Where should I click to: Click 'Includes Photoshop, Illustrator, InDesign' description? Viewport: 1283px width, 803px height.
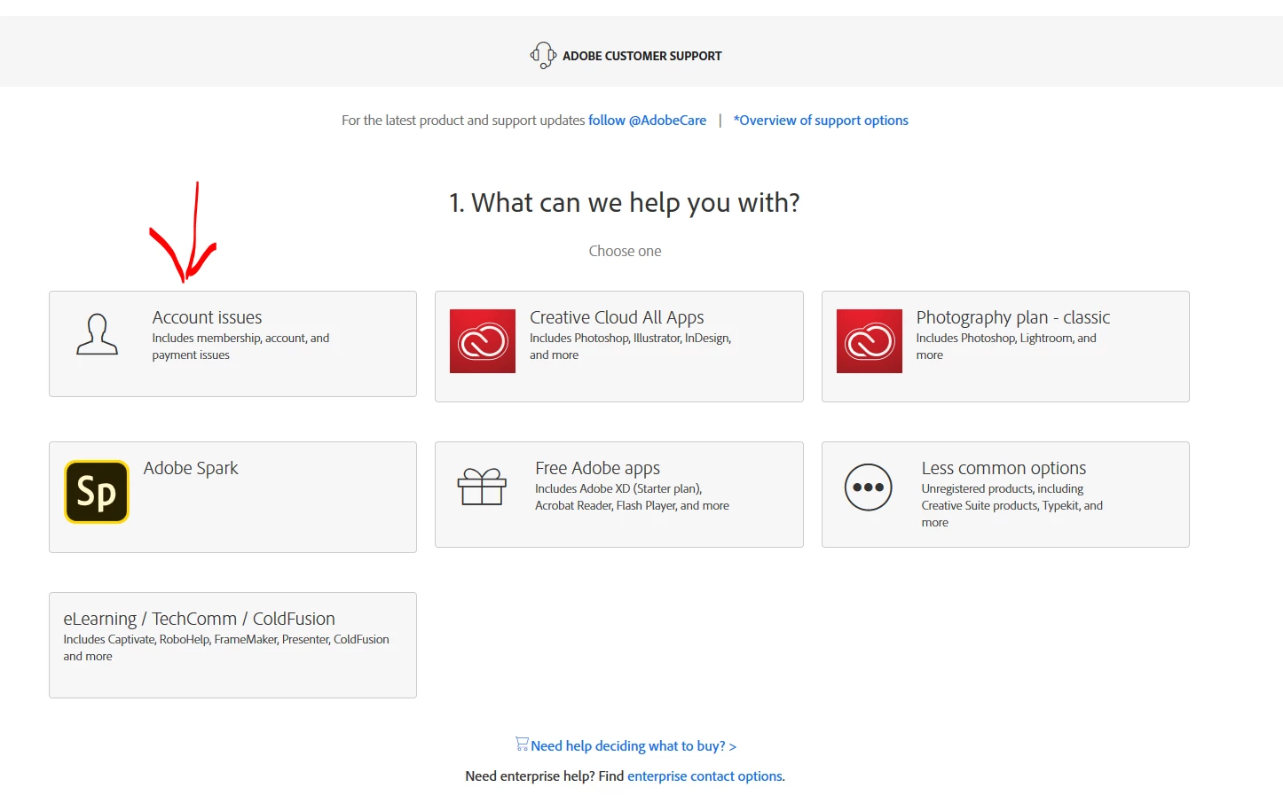coord(630,347)
